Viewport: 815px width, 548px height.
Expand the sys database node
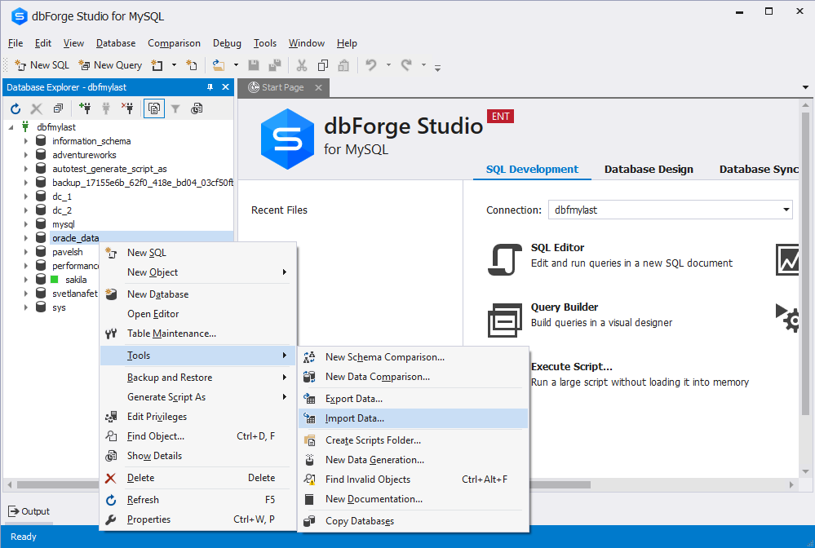point(26,307)
